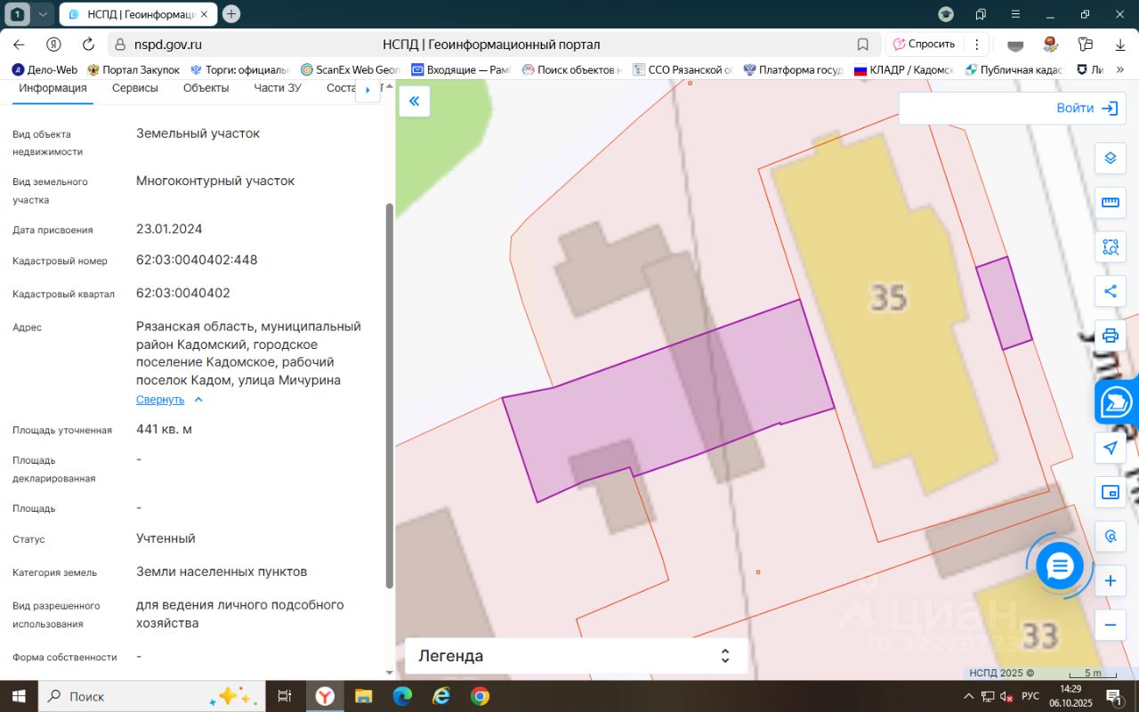Open the КЛАДР / Кадомск bookmark
The width and height of the screenshot is (1139, 712).
(x=904, y=69)
